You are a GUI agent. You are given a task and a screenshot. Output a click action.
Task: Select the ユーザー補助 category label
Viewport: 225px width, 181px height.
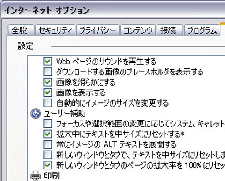pyautogui.click(x=65, y=114)
